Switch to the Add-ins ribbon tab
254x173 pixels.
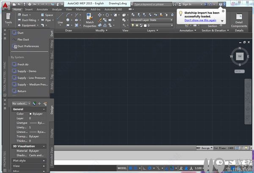coord(95,9)
